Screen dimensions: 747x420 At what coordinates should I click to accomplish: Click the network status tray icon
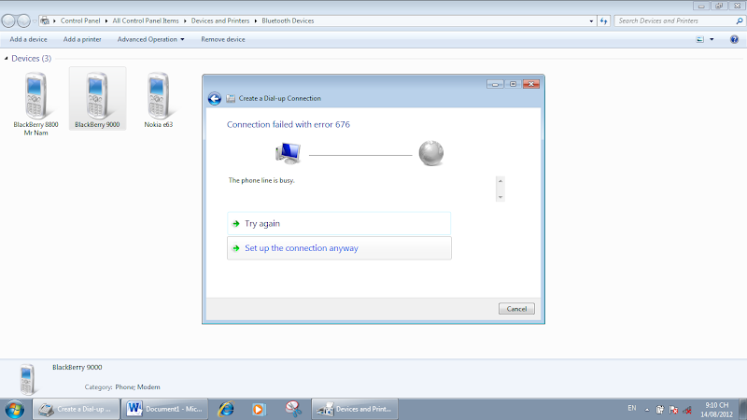pos(687,410)
